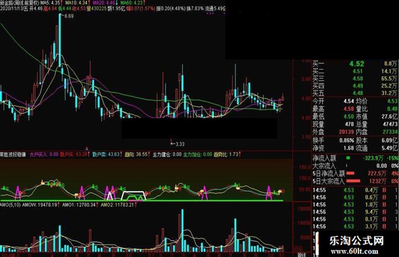Viewport: 399px width, 257px height.
Task: Open the 常胜波段稳赚 indicator name
Action: (13, 154)
